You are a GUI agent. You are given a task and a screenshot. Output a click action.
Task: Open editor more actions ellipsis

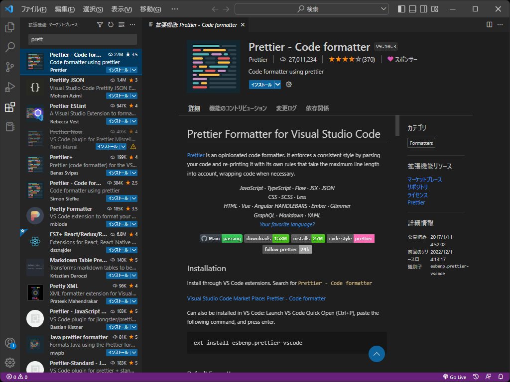[x=500, y=25]
